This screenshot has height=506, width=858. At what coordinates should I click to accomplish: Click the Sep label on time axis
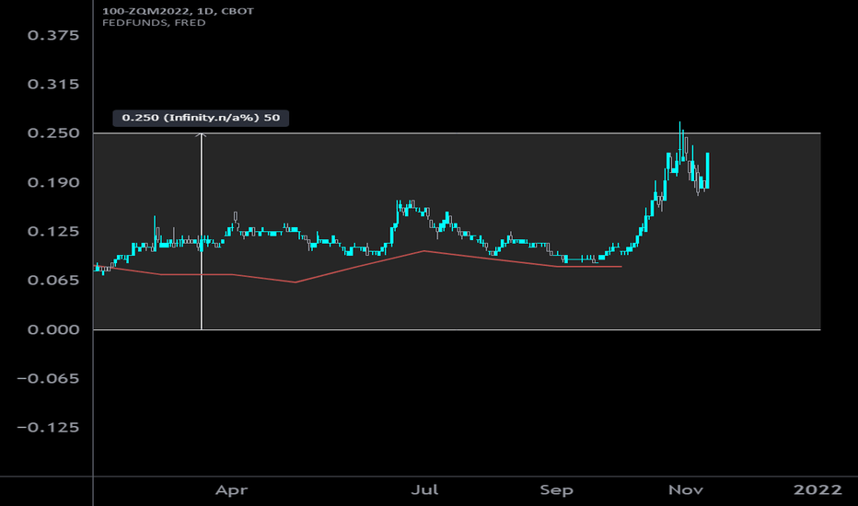coord(556,490)
